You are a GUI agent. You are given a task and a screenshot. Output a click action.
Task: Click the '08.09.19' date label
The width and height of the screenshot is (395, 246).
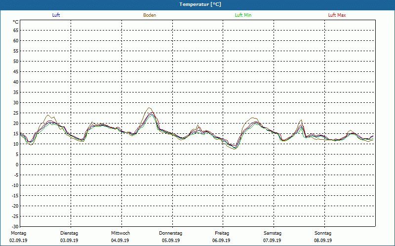(323, 241)
